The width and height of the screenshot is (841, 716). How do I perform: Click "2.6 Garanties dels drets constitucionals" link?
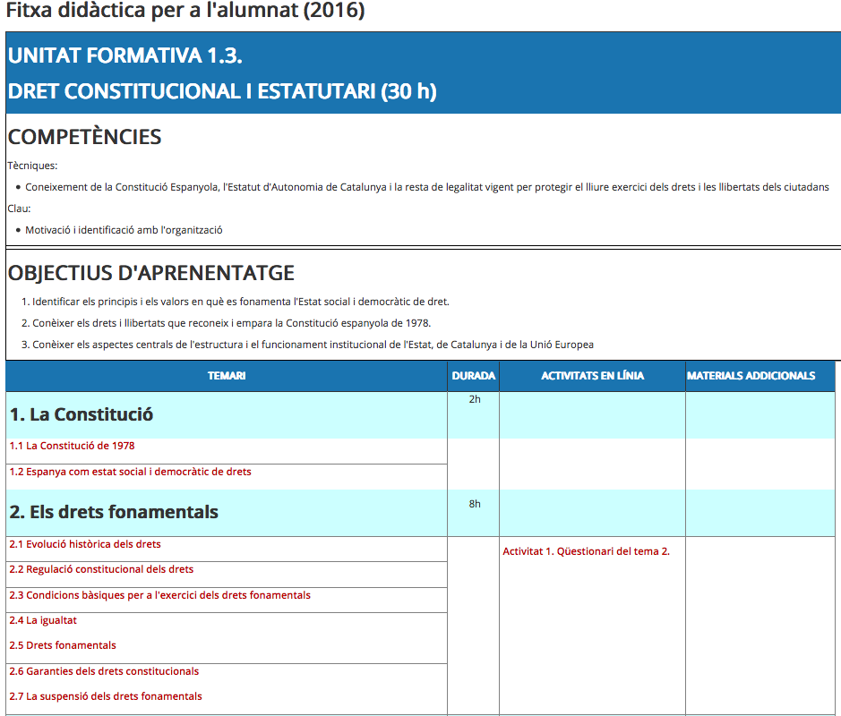(x=104, y=671)
